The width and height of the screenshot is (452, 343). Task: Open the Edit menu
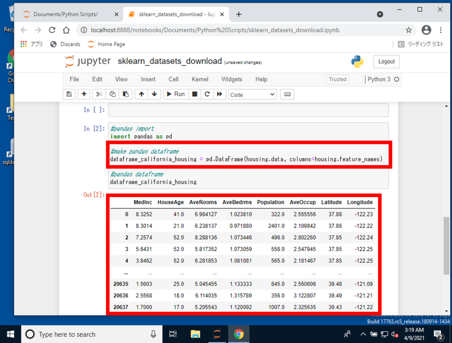click(97, 79)
